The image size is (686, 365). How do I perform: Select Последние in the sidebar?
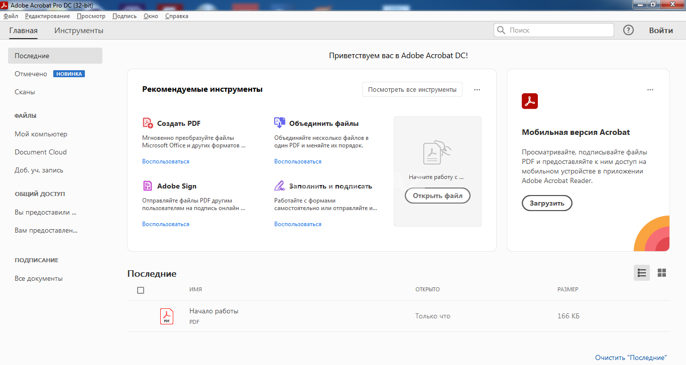click(55, 56)
